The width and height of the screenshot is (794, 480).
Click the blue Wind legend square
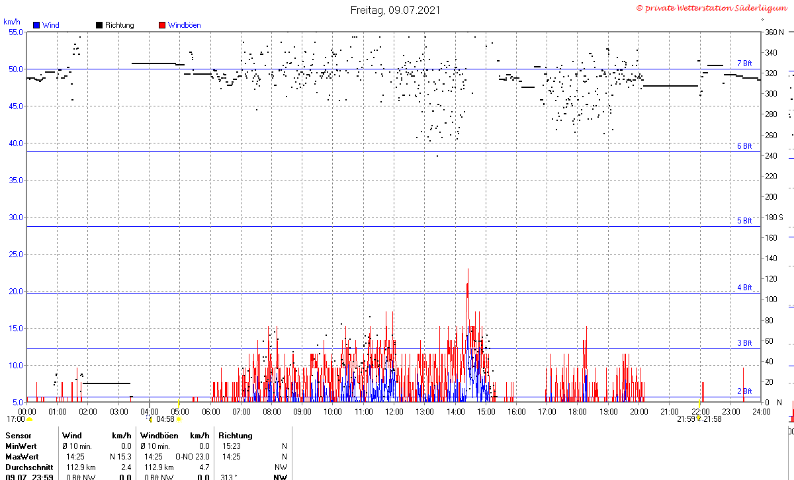point(36,25)
